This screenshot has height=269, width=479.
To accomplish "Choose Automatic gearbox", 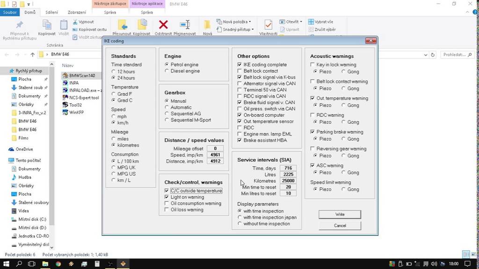I will coord(167,107).
